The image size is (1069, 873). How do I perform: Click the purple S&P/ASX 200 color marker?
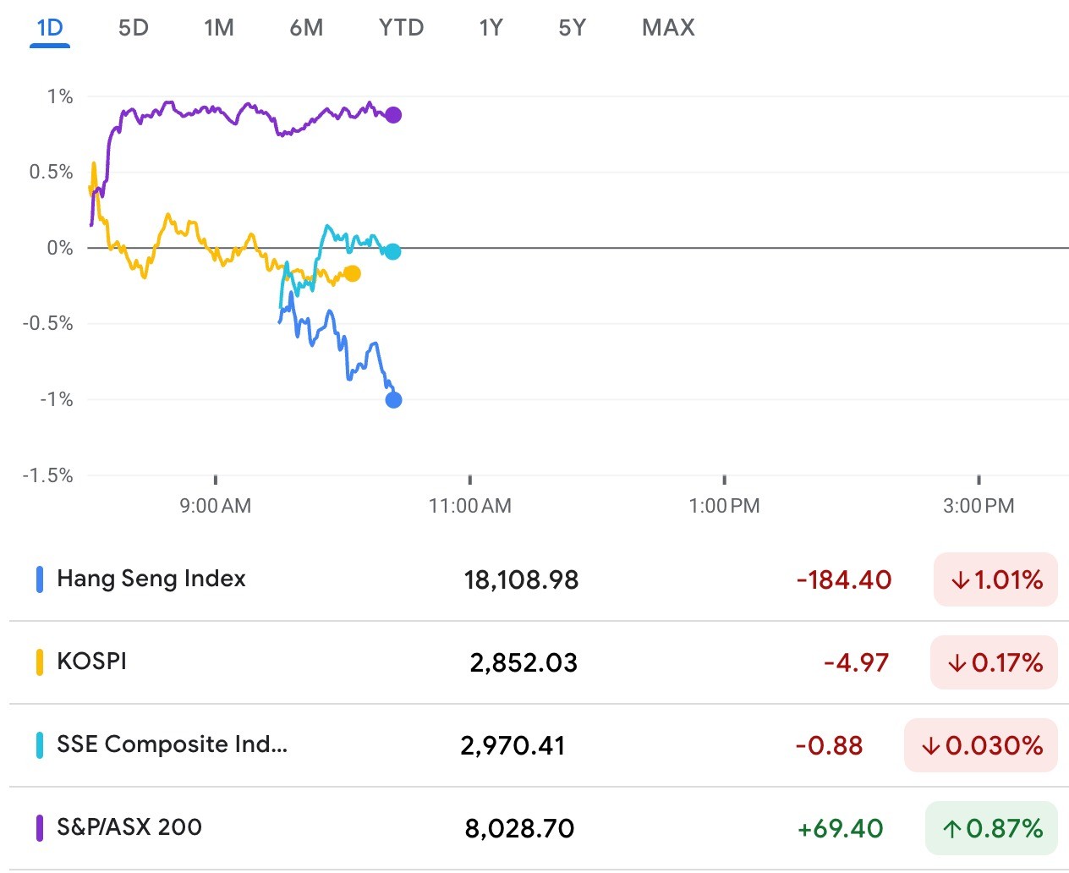[x=40, y=828]
